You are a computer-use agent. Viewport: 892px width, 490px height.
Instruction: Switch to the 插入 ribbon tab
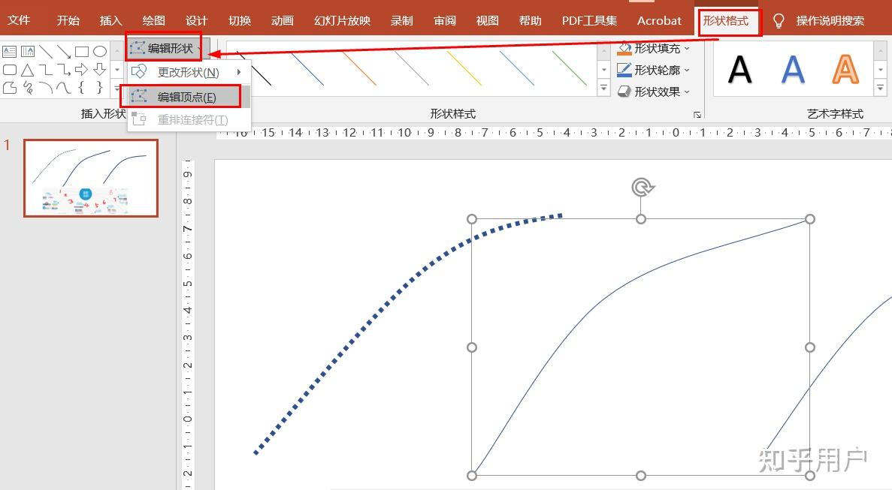[110, 20]
